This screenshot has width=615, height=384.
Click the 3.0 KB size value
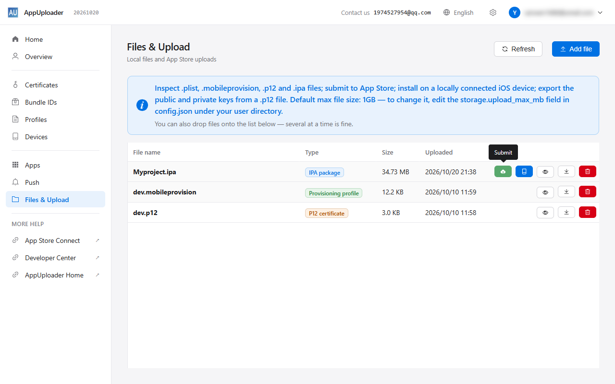(391, 212)
